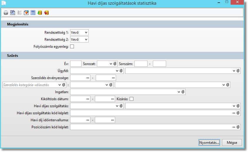
Task: Click the paperclip beside the Ügyfél code field
Action: pyautogui.click(x=121, y=71)
